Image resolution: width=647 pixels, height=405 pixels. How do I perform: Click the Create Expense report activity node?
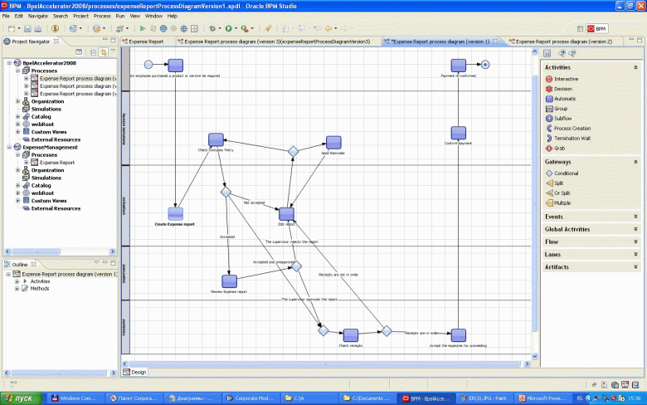coord(175,214)
